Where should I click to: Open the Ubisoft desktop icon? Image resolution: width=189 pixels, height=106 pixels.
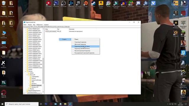tap(108, 4)
